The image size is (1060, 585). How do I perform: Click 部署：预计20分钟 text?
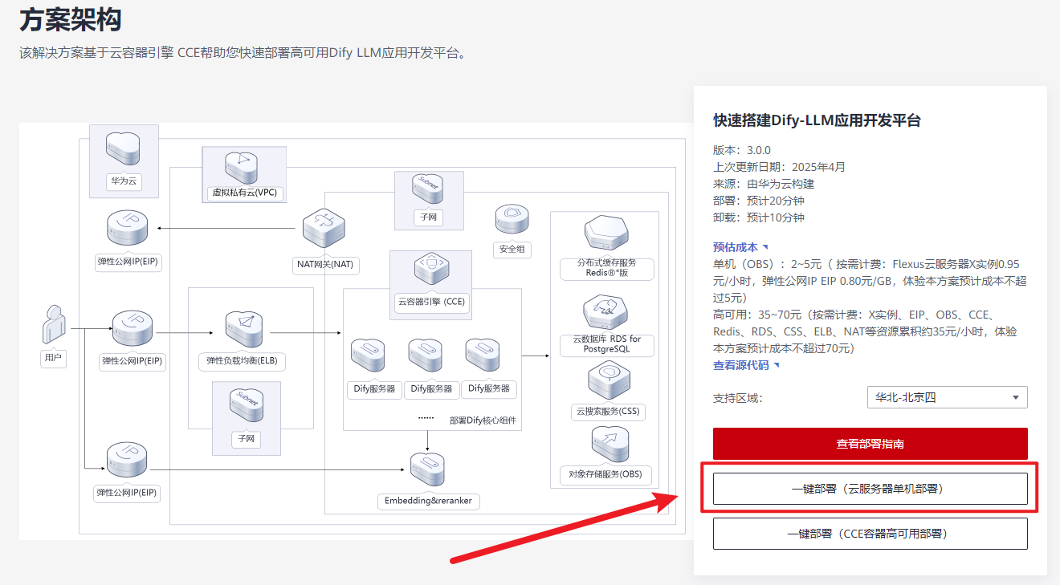coord(759,201)
